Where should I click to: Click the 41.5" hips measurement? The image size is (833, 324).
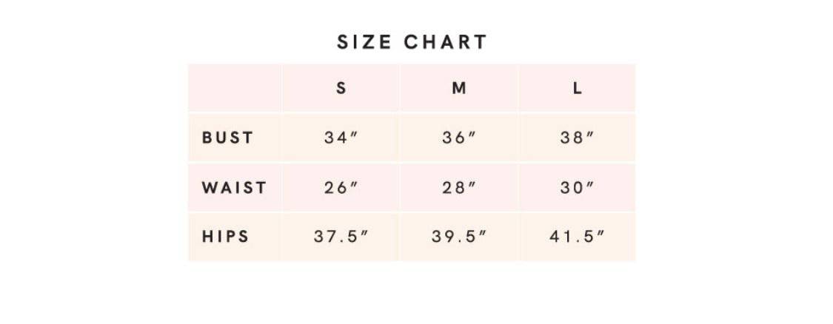578,237
